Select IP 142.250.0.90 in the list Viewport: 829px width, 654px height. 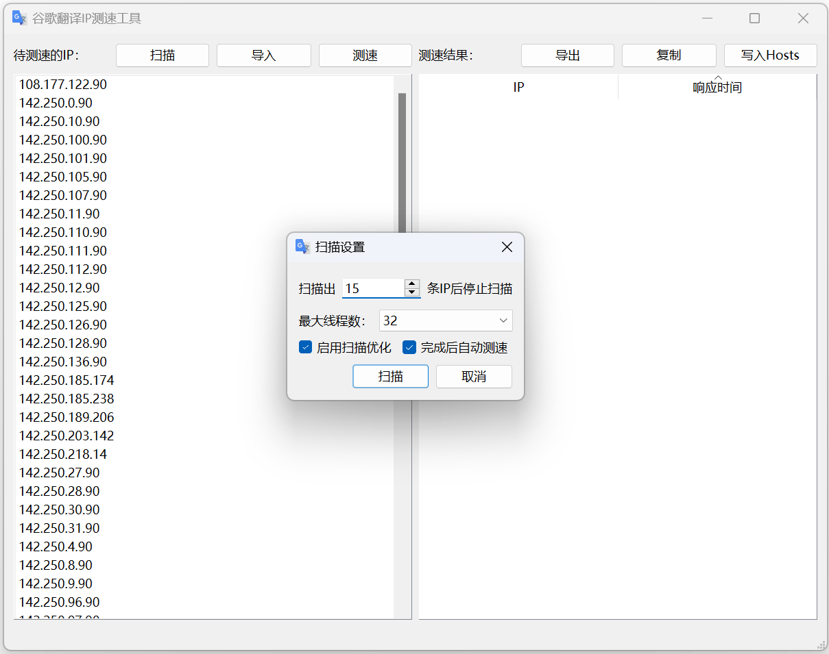[x=56, y=103]
